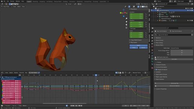Open the File menu

(x=4, y=1)
